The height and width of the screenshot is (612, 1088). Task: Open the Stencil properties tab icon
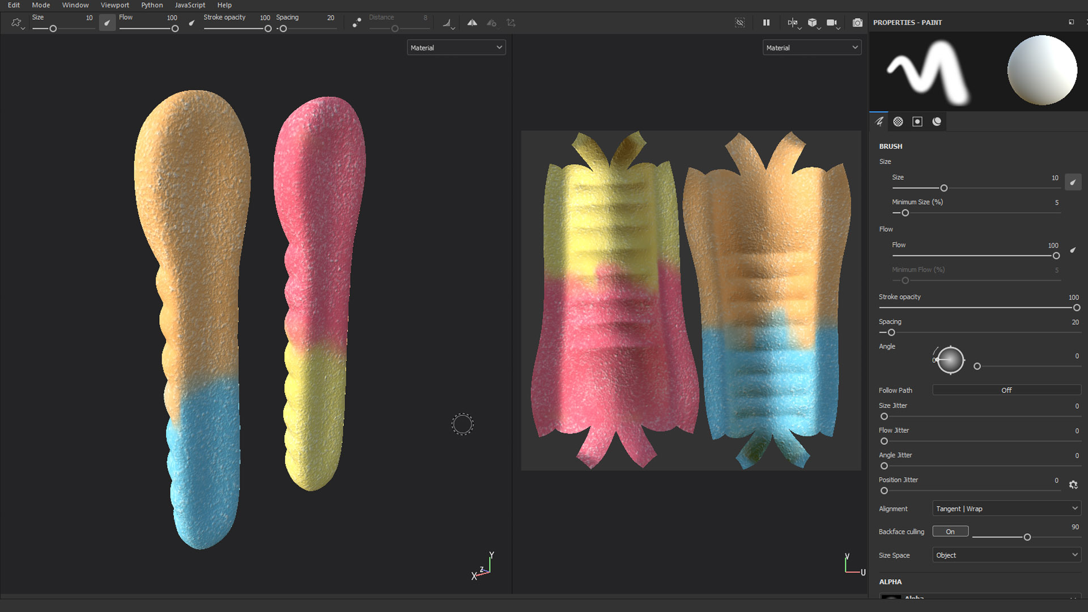coord(917,121)
